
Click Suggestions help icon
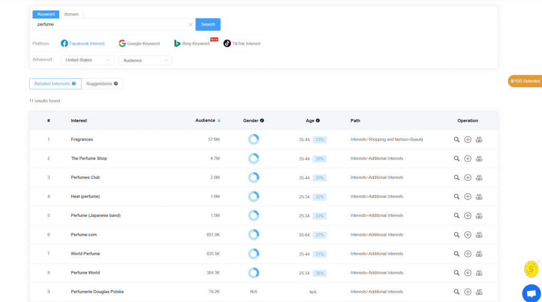[116, 84]
